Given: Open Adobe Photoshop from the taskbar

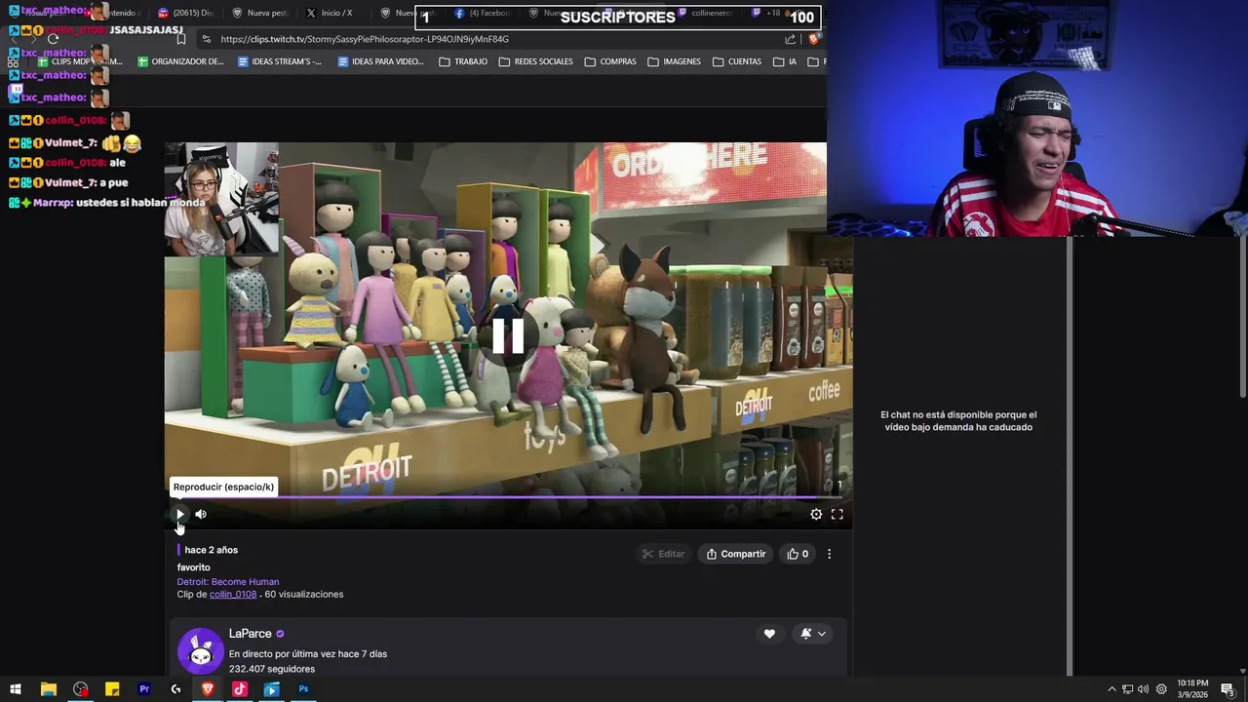Looking at the screenshot, I should 303,689.
